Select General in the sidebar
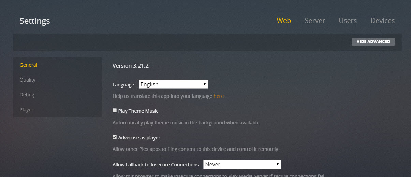Image resolution: width=411 pixels, height=177 pixels. 28,65
